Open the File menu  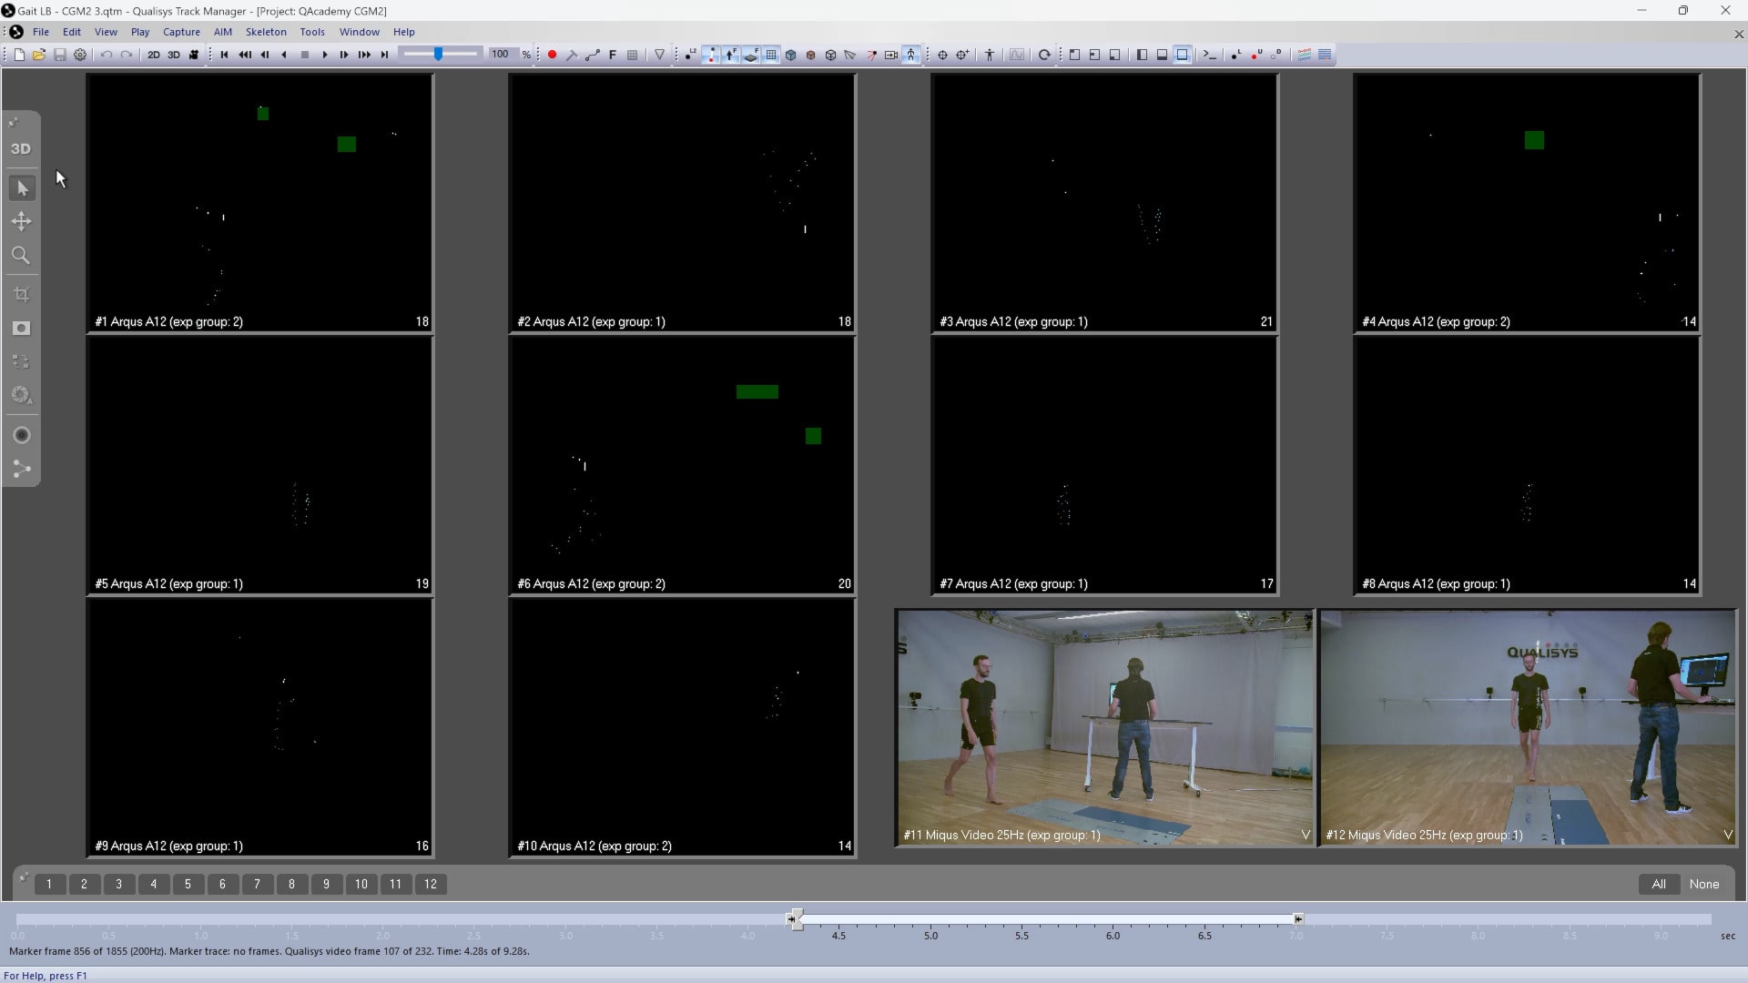pyautogui.click(x=41, y=32)
